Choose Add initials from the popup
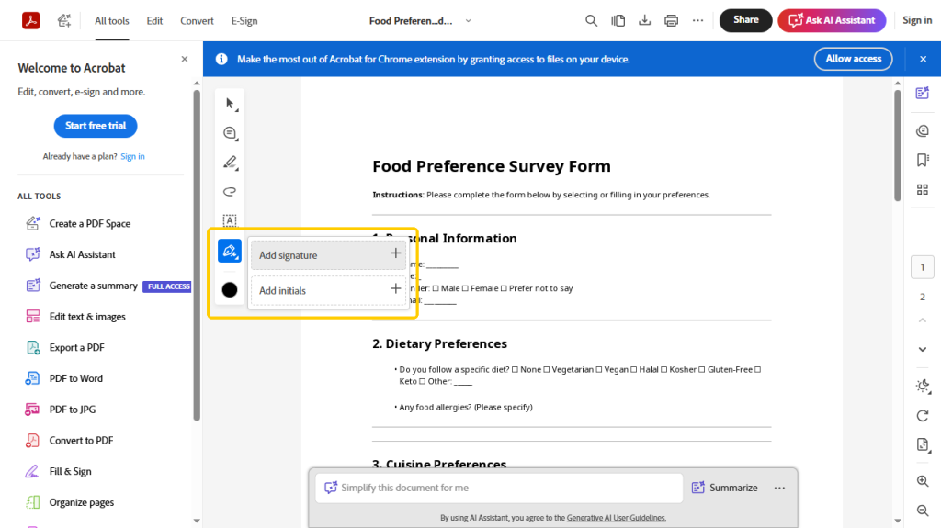 329,290
